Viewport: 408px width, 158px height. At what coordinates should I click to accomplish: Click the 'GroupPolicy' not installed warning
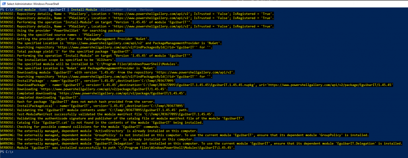click(x=184, y=135)
